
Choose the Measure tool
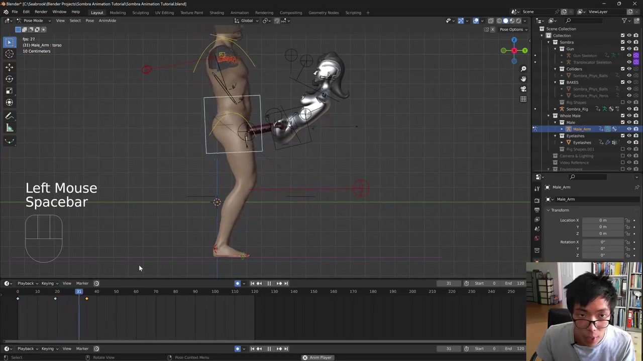coord(9,128)
